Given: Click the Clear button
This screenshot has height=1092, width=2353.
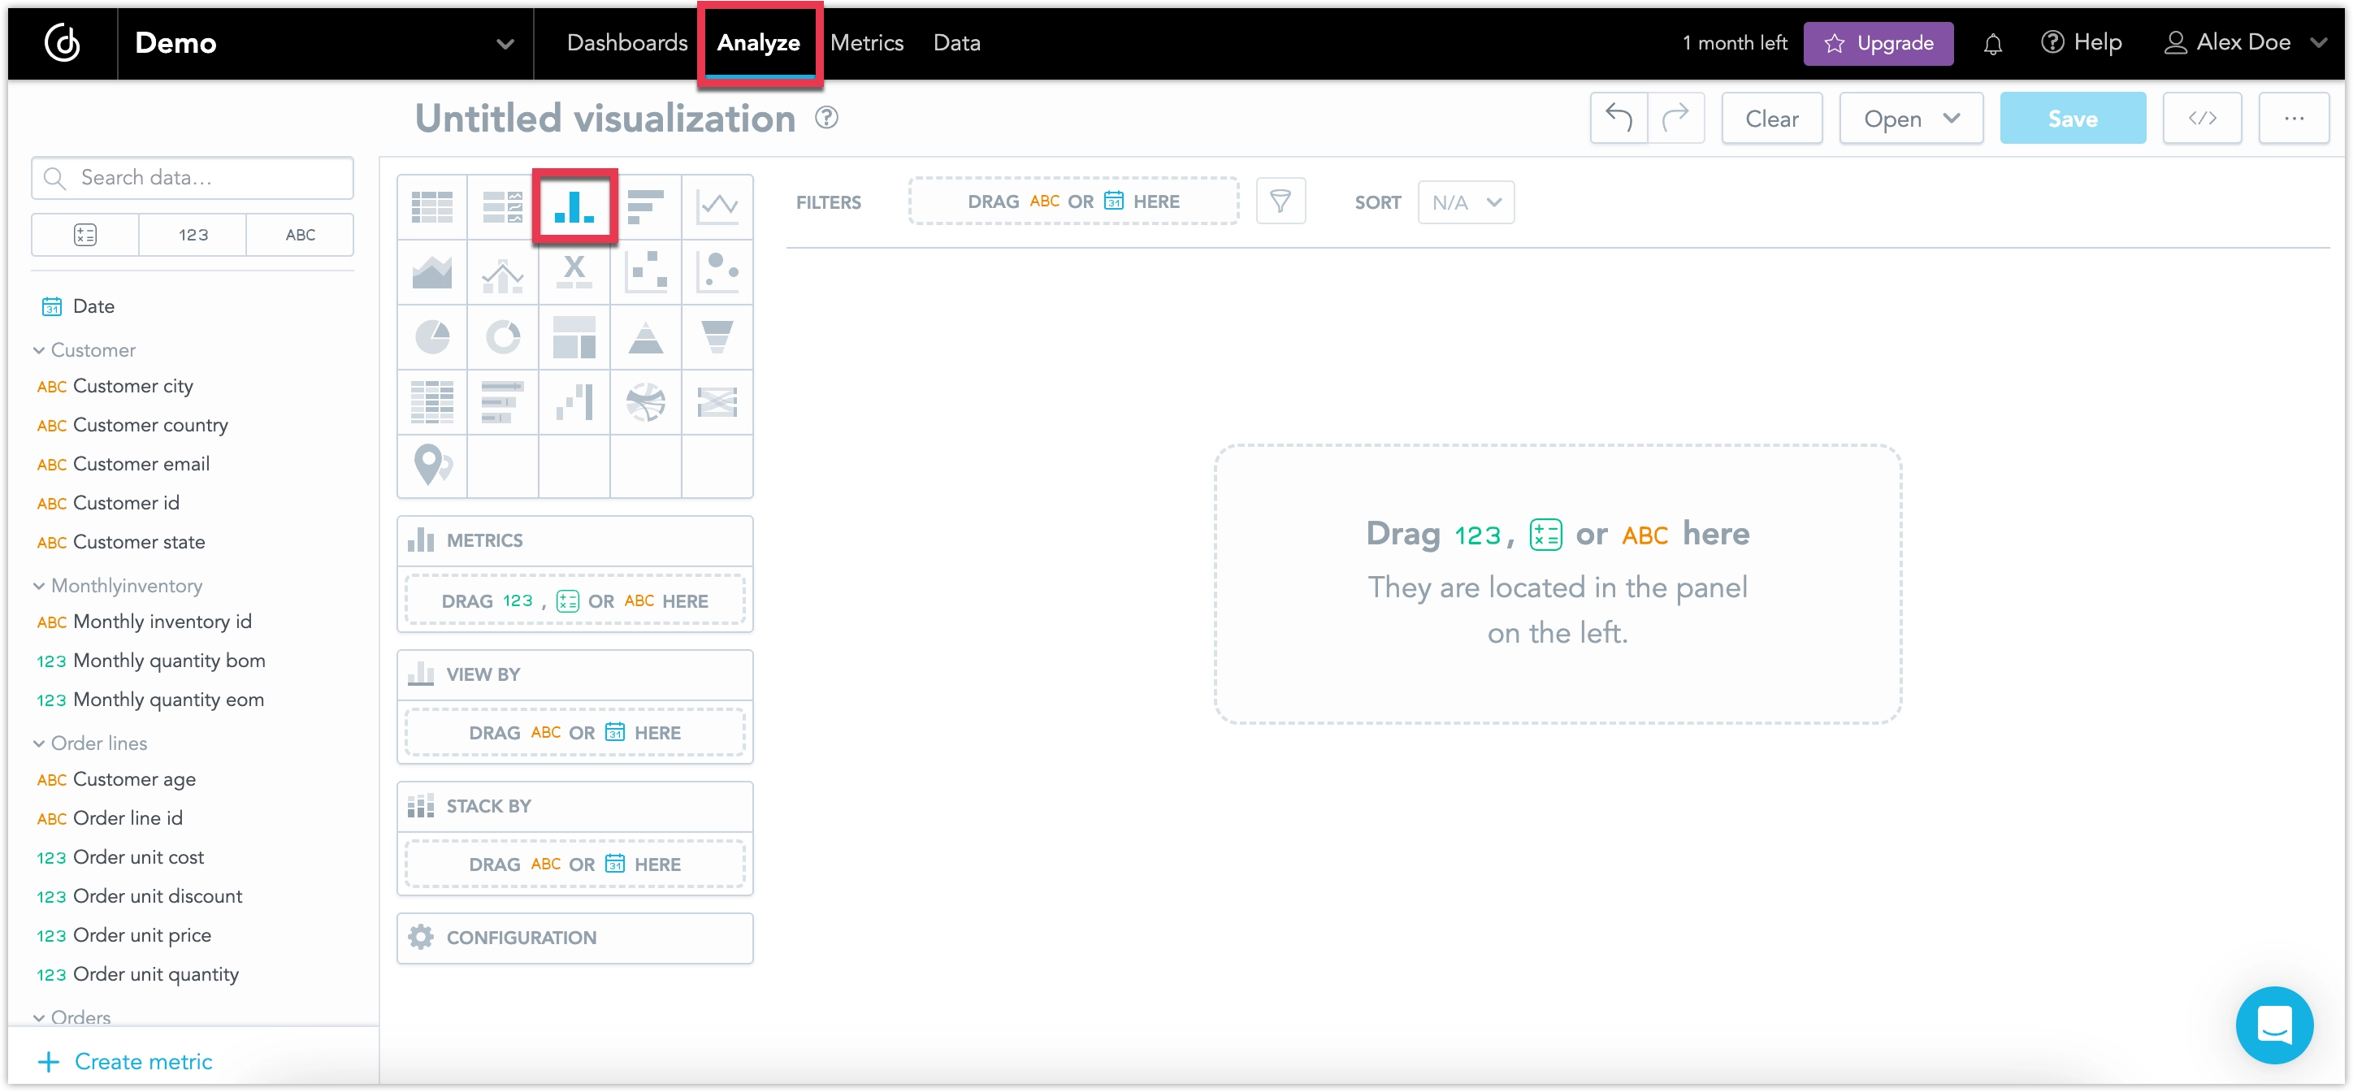Looking at the screenshot, I should coord(1770,118).
